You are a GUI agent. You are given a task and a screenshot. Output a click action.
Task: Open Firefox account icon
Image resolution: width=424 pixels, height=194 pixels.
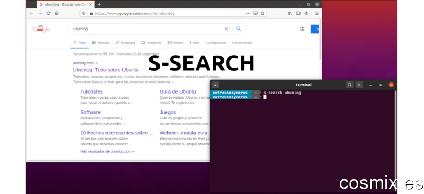tap(306, 13)
